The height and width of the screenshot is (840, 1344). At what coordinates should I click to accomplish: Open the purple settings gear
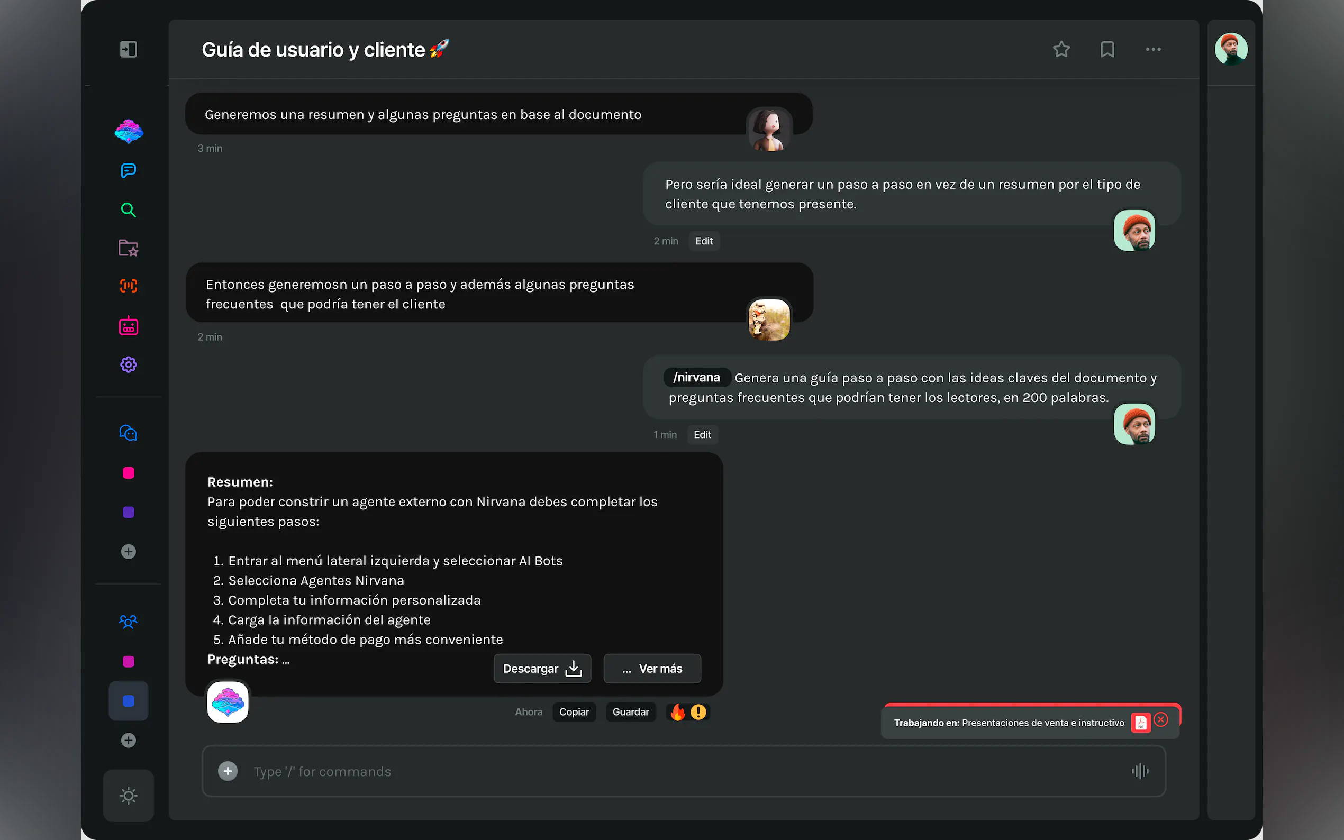coord(129,364)
